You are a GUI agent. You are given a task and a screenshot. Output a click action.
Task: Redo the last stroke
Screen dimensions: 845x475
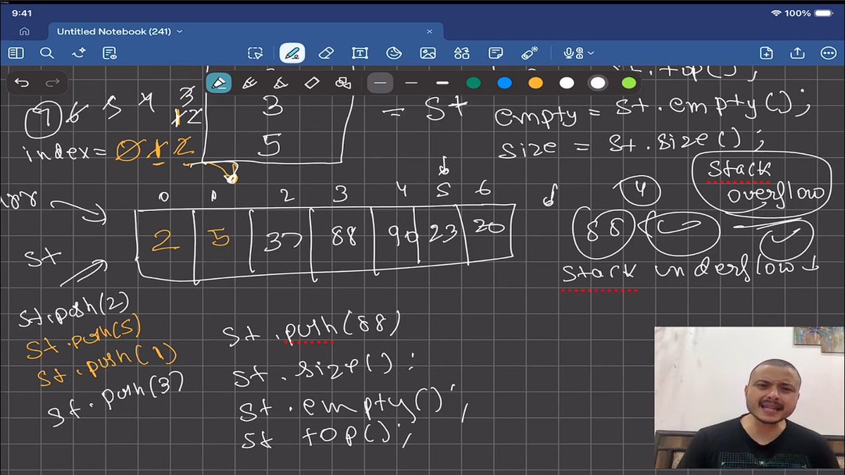pos(52,83)
